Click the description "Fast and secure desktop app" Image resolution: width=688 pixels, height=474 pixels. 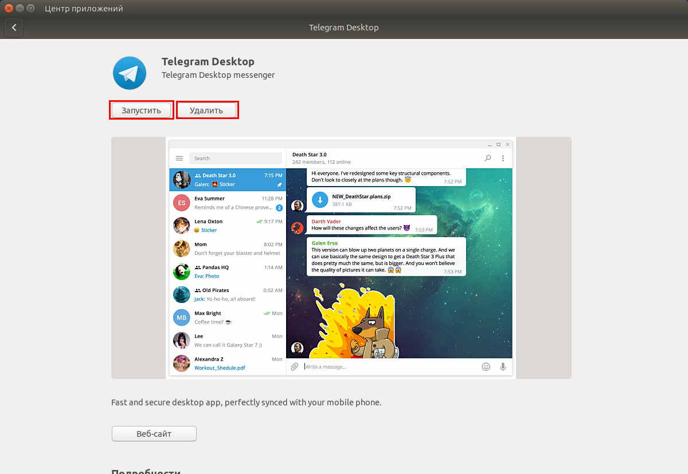[166, 402]
